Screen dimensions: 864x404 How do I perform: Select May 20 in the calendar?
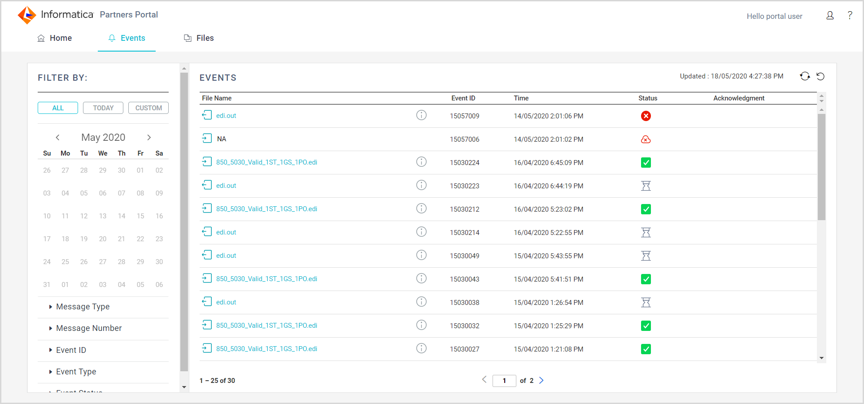click(103, 239)
